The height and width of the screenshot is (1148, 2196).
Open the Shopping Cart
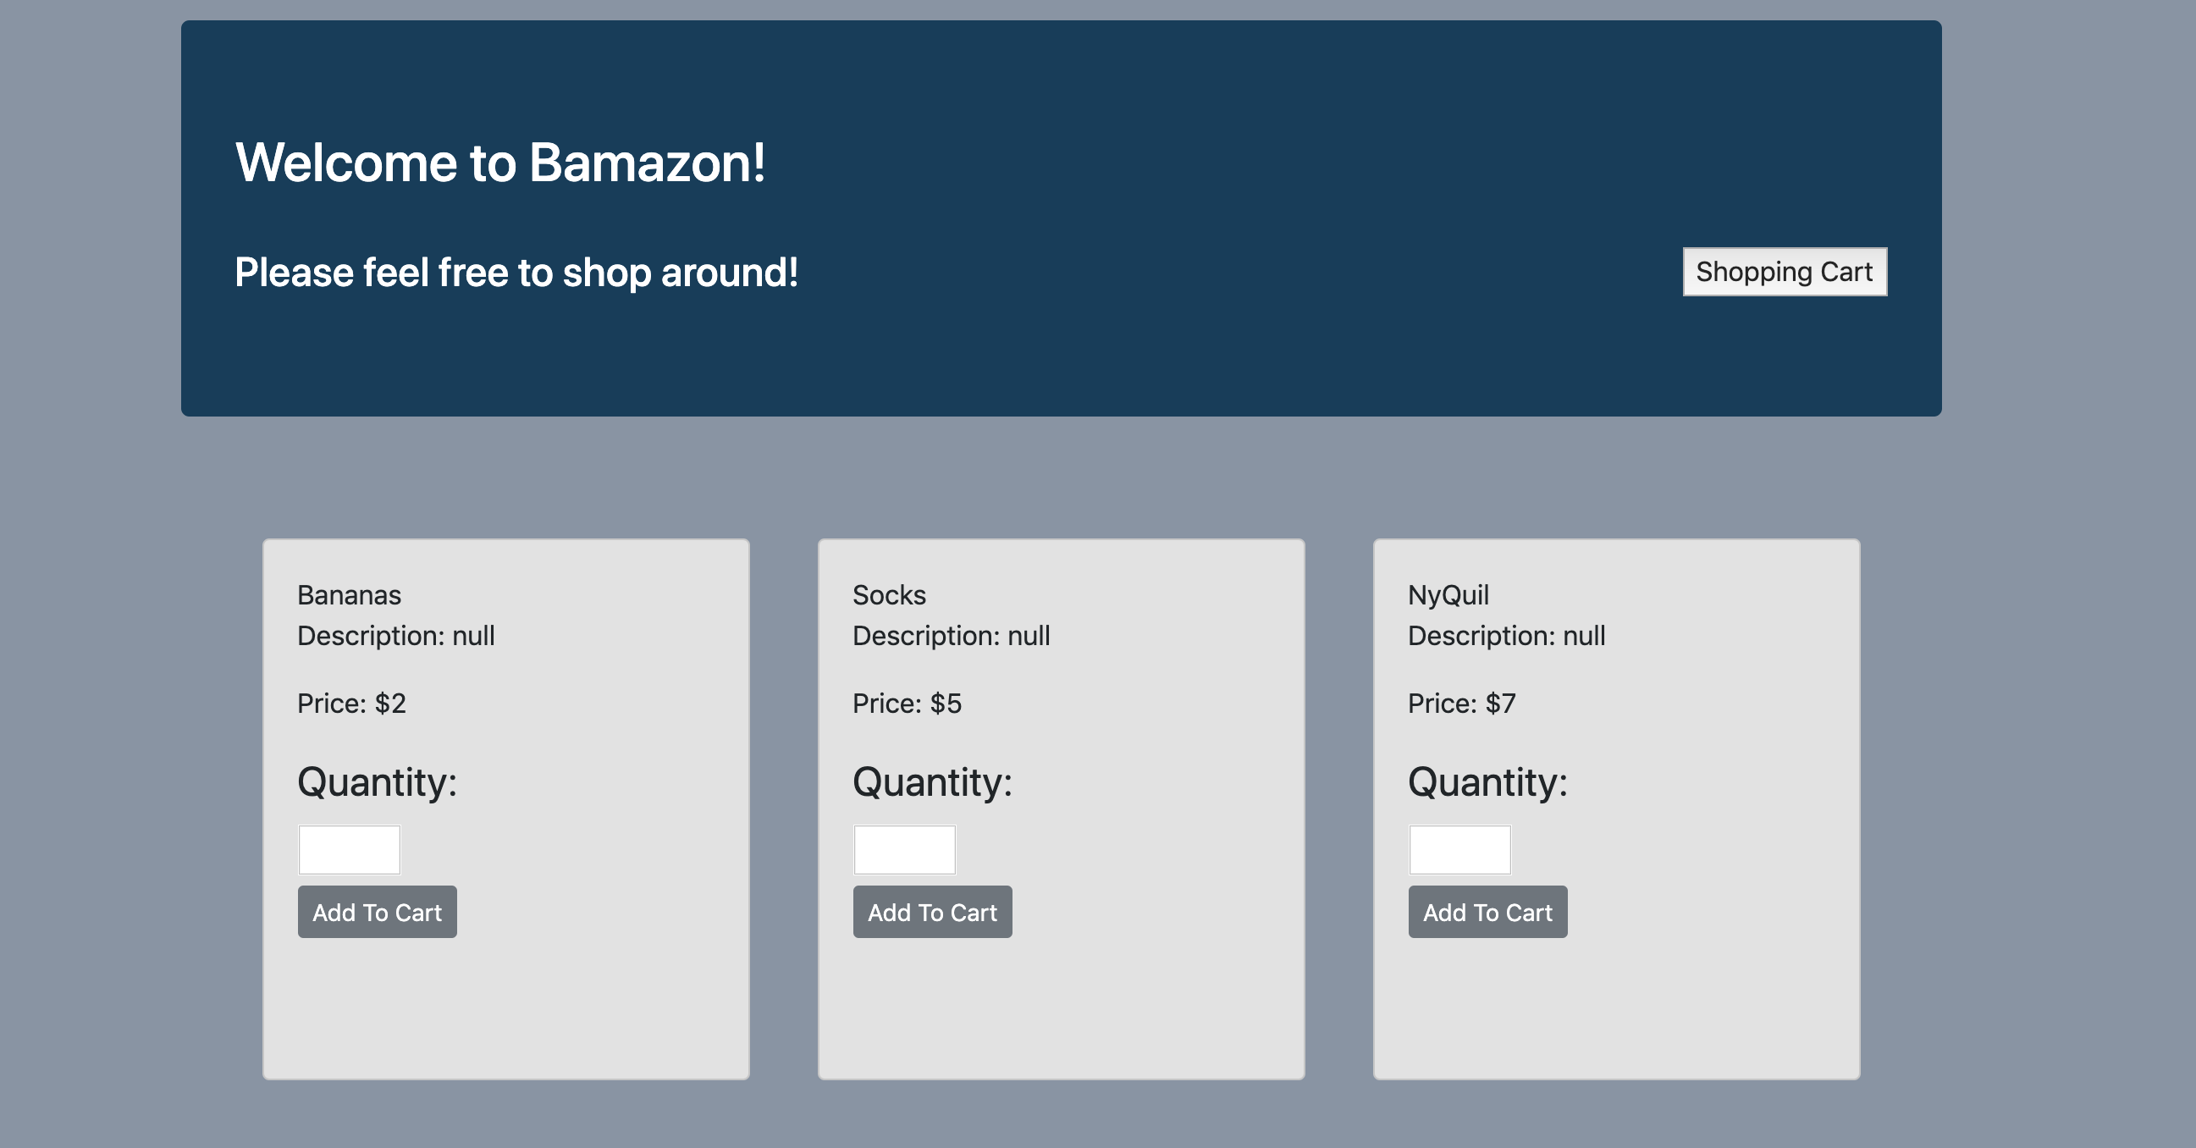point(1784,272)
